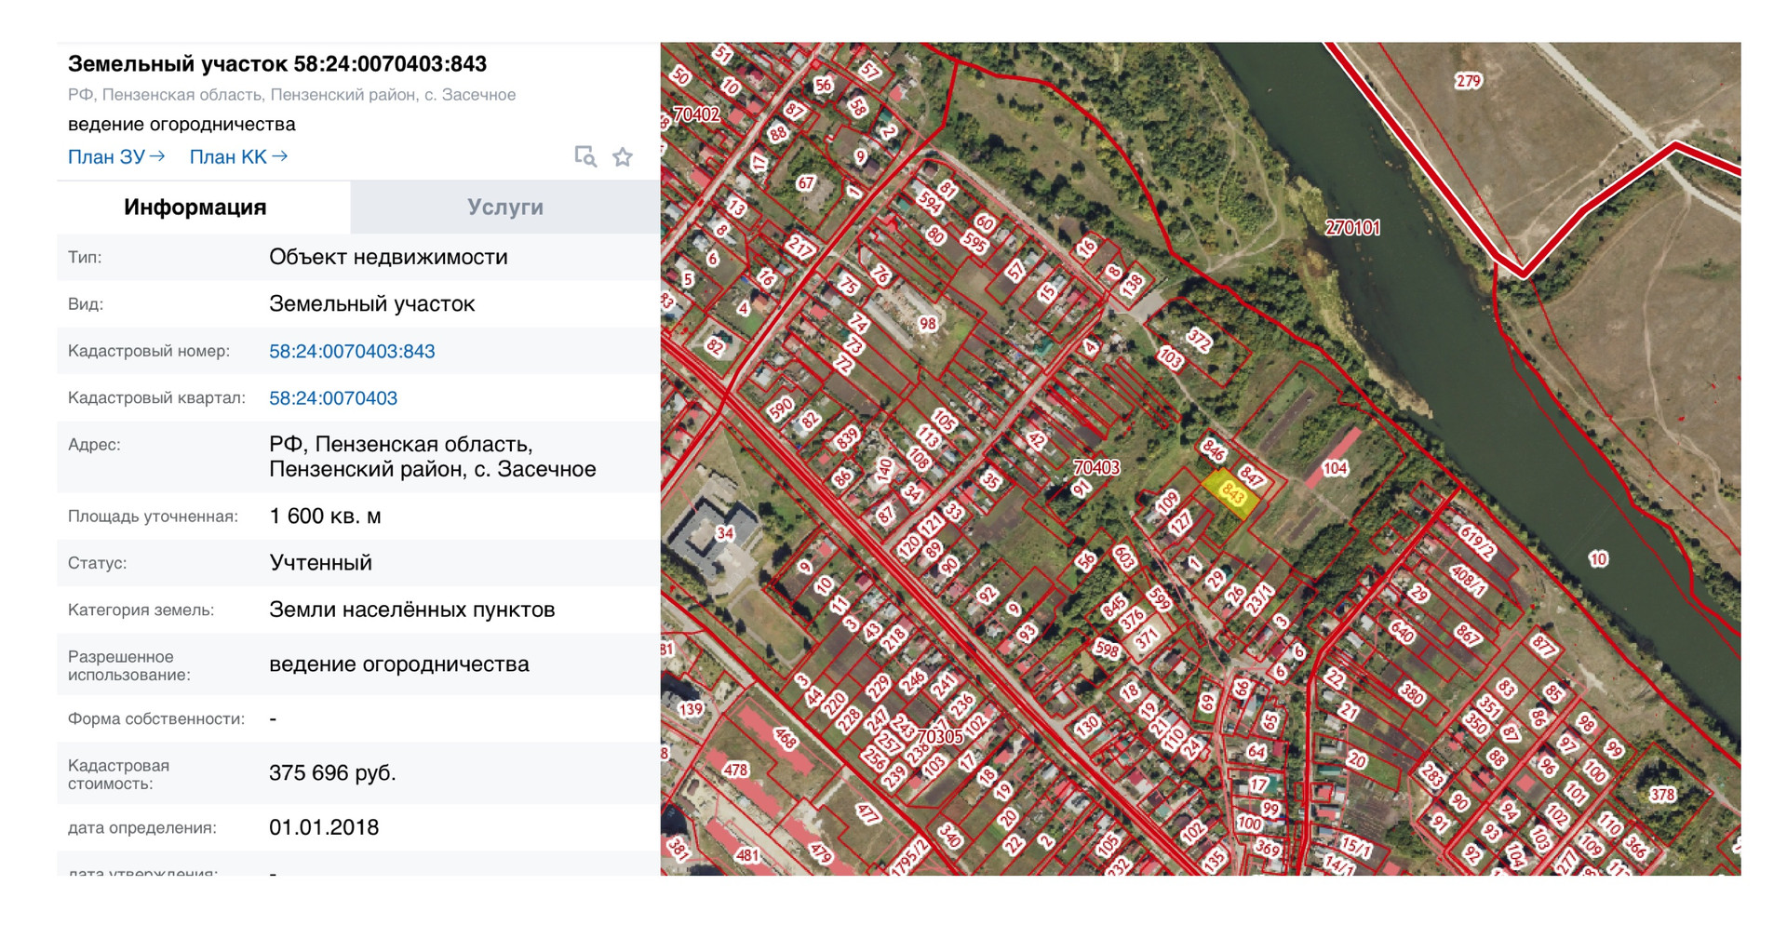Click parcel 104 on the map
The height and width of the screenshot is (952, 1787).
pos(1335,468)
